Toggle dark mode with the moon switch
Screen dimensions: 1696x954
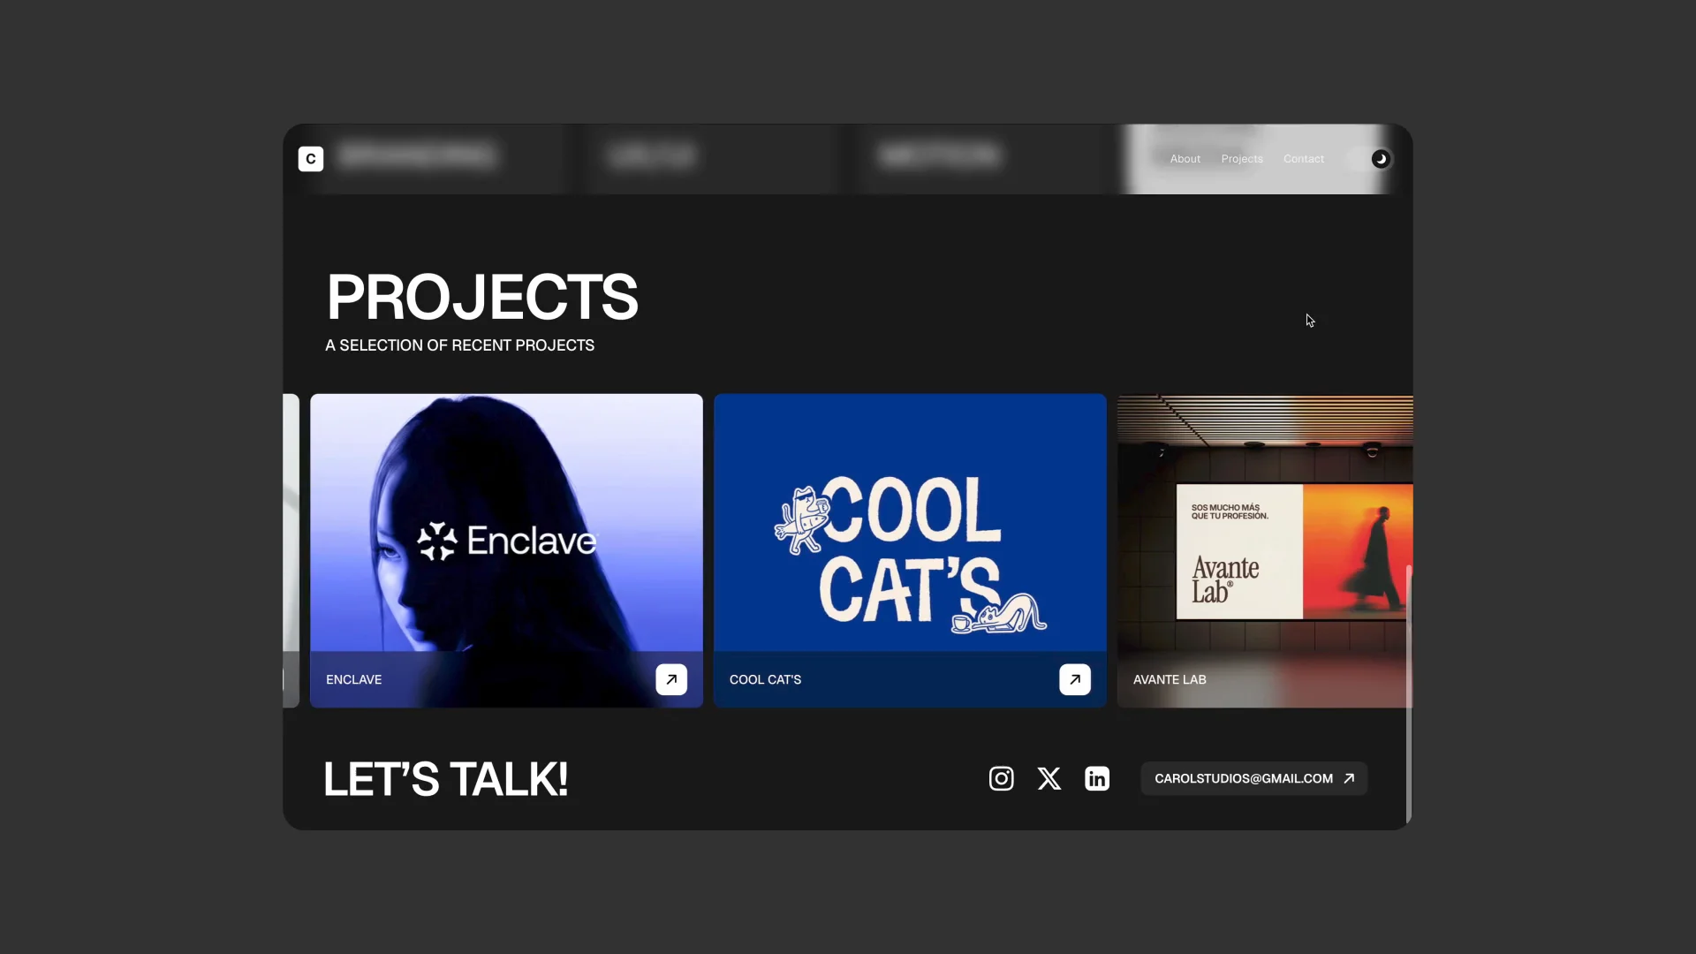[x=1380, y=159]
